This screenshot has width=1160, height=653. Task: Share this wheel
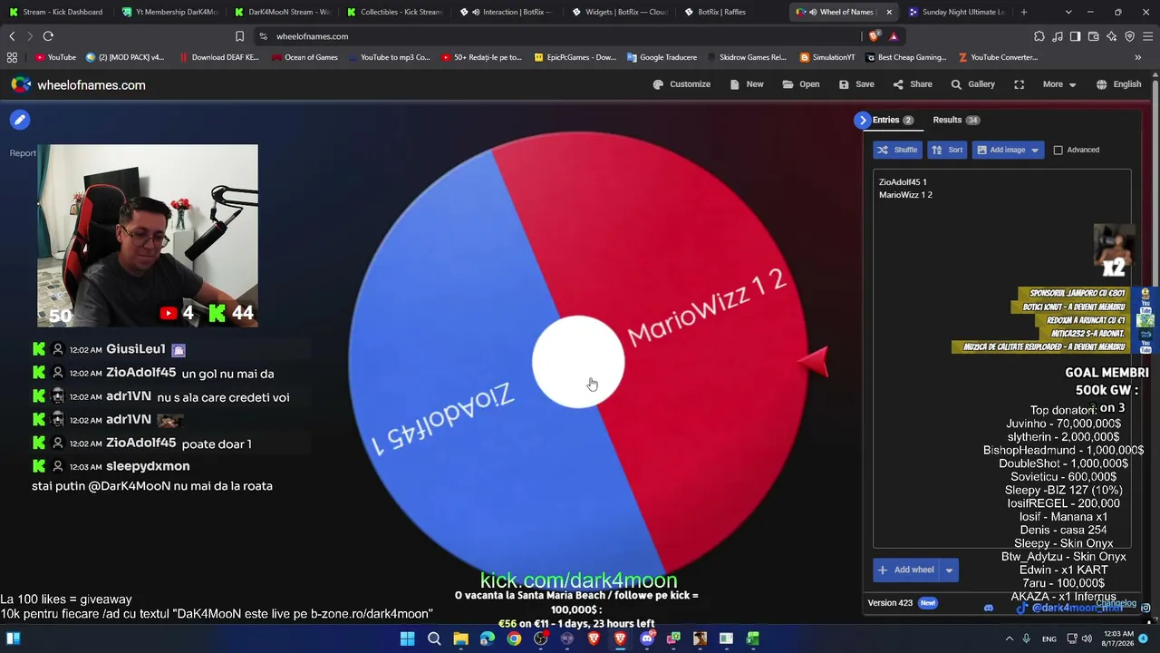click(x=913, y=84)
